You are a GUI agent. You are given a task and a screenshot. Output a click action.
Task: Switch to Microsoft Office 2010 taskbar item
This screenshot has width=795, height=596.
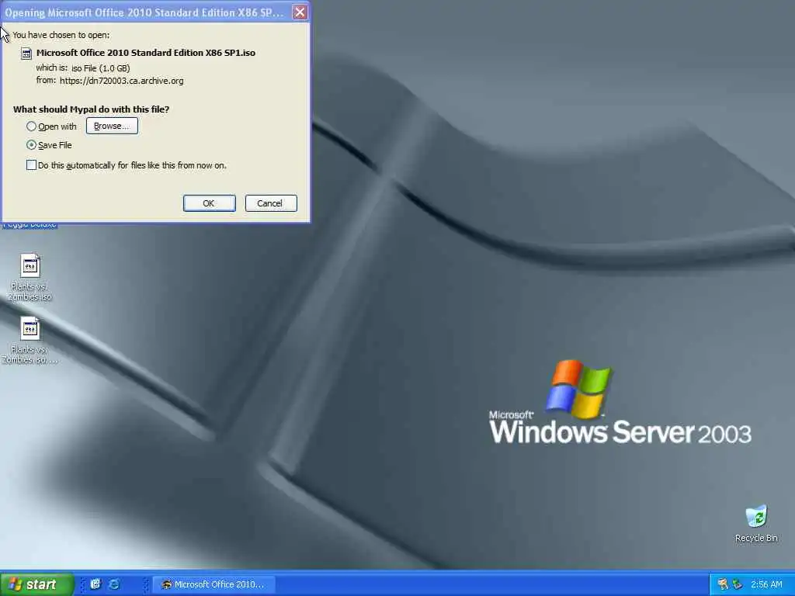pos(213,584)
